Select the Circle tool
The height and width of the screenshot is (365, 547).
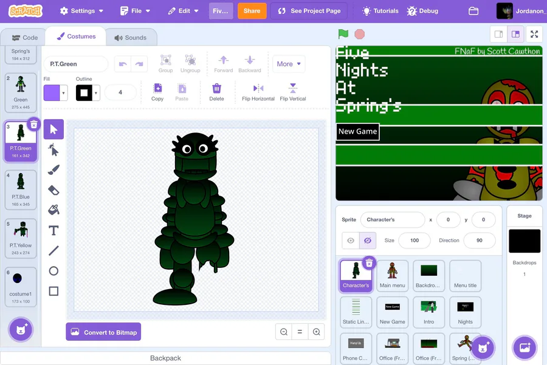click(53, 271)
